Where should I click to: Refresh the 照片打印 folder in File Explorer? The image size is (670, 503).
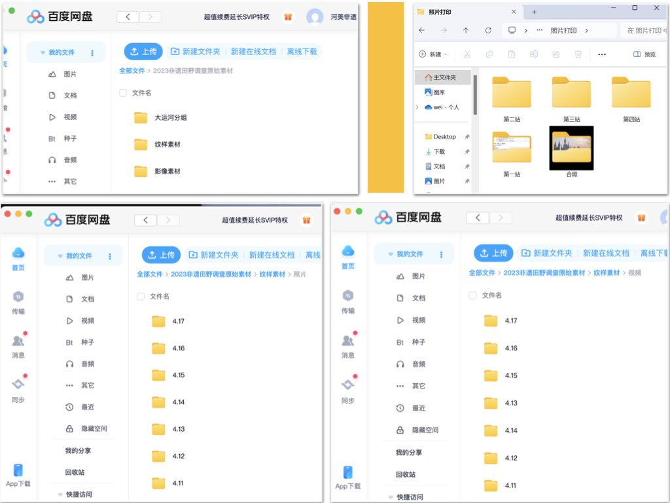point(488,30)
